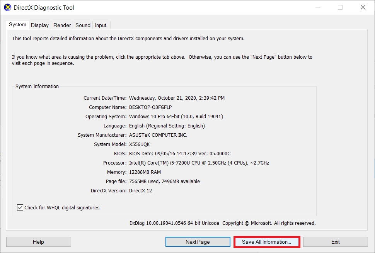Open the Render tab
This screenshot has height=253, width=375.
(61, 25)
